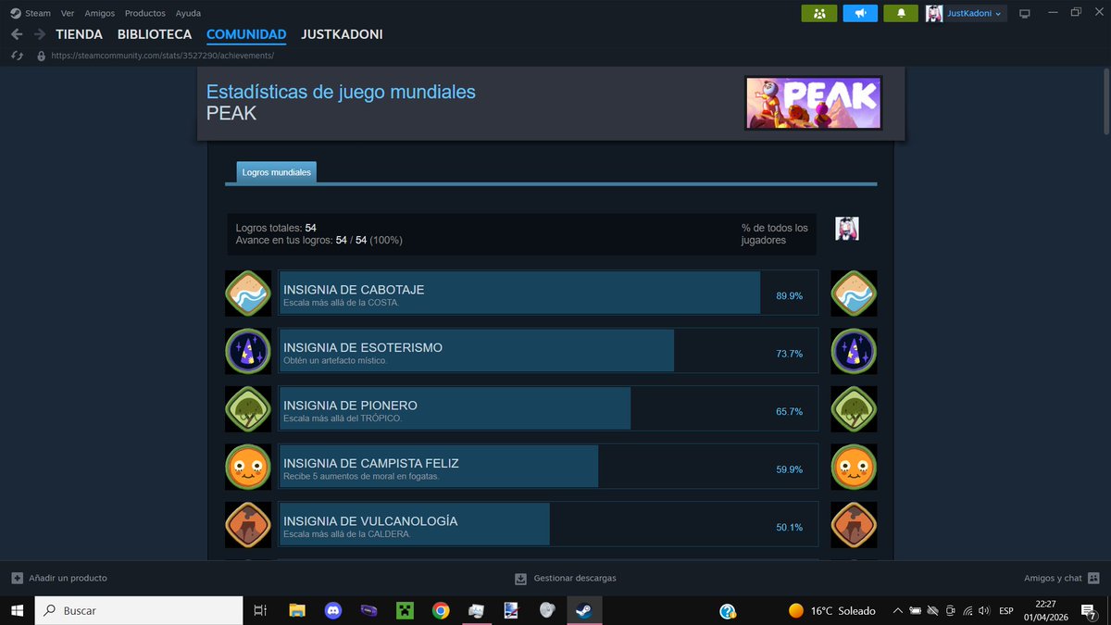
Task: Click the unlocked Pionero badge in your column
Action: (x=854, y=409)
